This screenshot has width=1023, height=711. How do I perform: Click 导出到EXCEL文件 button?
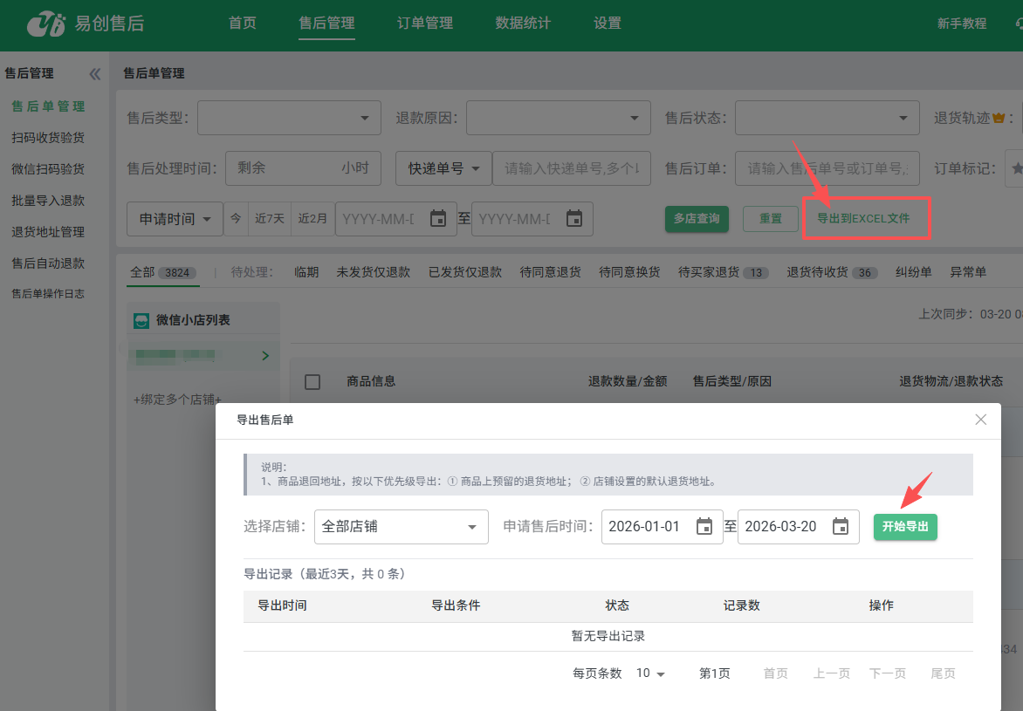click(863, 218)
